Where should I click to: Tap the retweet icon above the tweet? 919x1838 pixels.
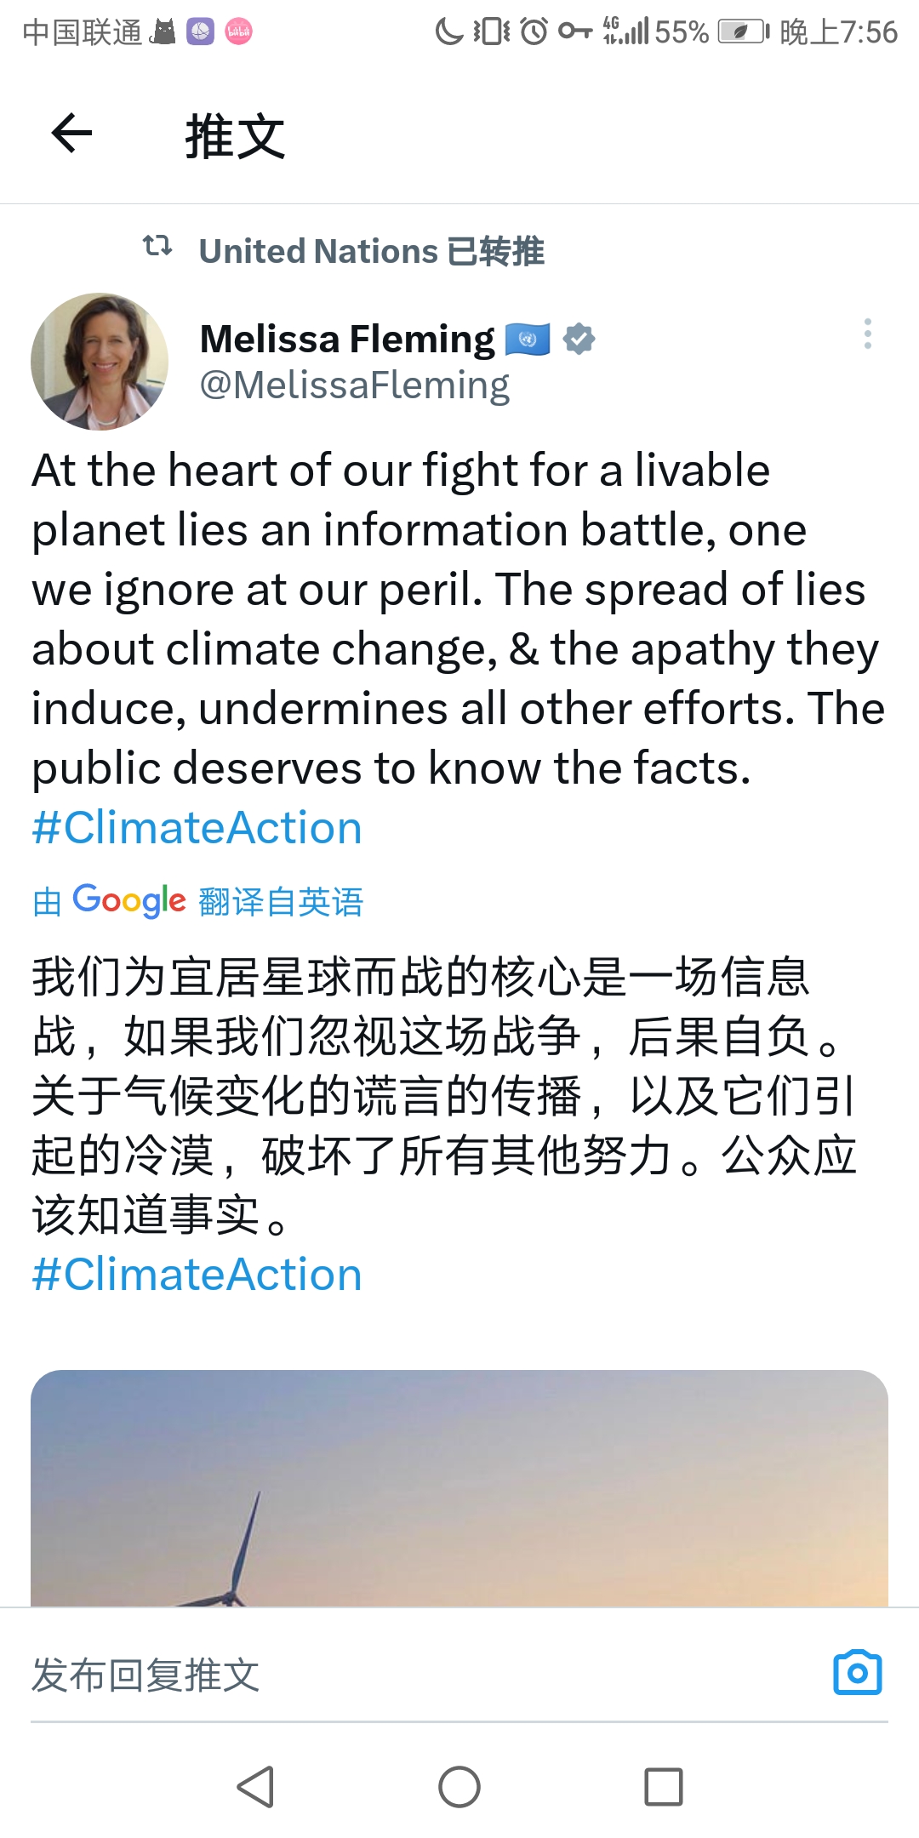pyautogui.click(x=157, y=247)
